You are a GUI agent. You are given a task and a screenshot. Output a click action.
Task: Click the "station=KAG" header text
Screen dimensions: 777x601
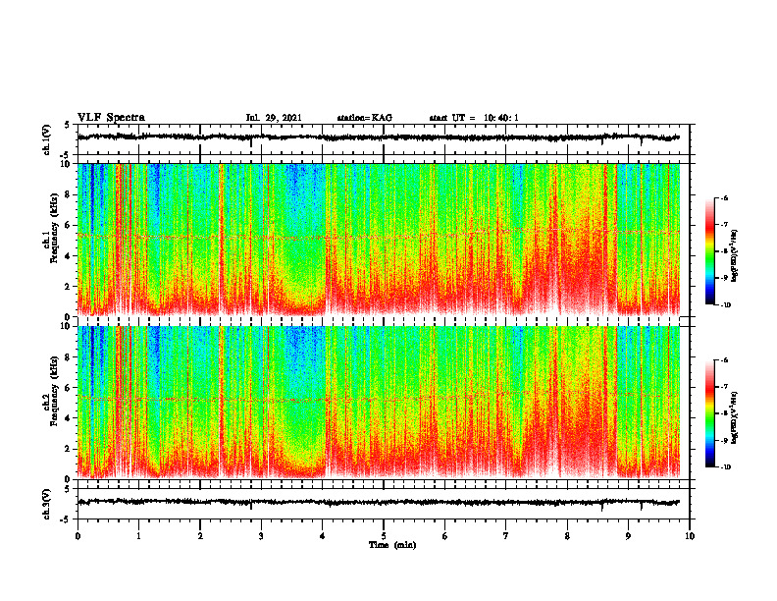pyautogui.click(x=364, y=118)
